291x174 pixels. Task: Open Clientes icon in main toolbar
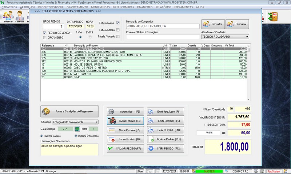click(8, 17)
